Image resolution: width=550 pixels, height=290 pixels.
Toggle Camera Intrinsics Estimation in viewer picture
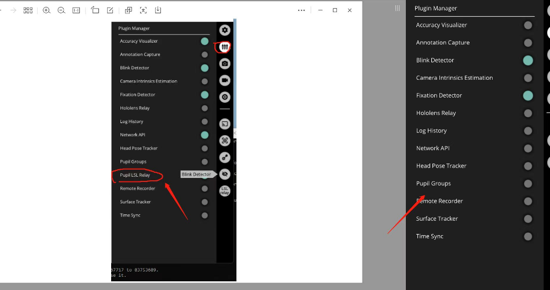click(204, 81)
